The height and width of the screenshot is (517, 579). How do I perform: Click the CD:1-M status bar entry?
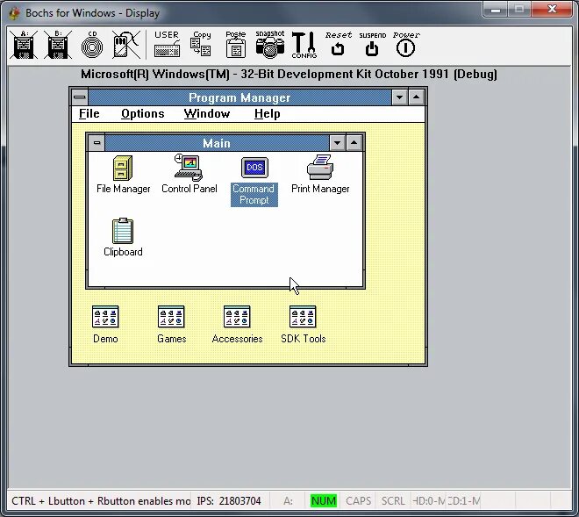464,500
